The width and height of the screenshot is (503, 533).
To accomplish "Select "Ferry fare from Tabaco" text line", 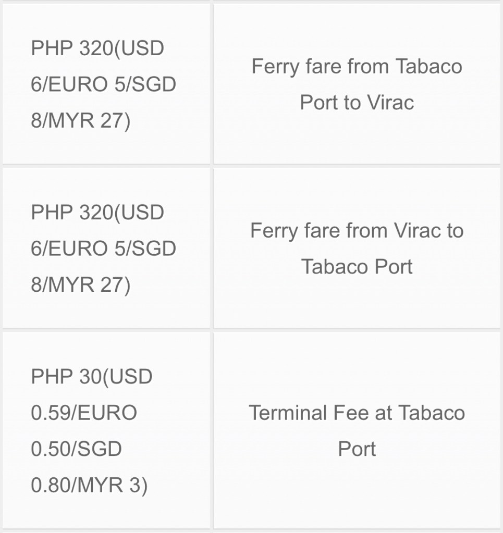I will coord(357,66).
